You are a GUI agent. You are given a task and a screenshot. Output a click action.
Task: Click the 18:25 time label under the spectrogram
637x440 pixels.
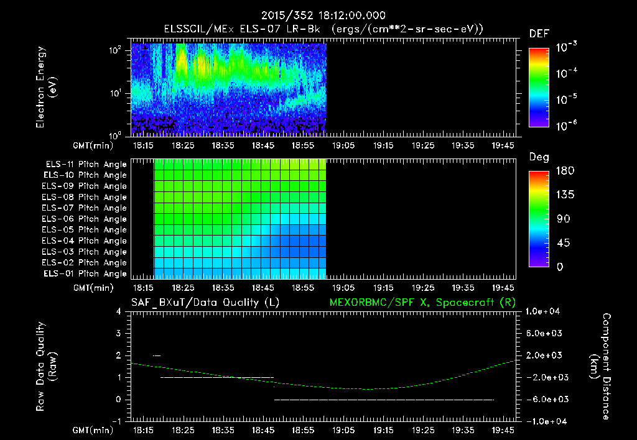pos(183,145)
